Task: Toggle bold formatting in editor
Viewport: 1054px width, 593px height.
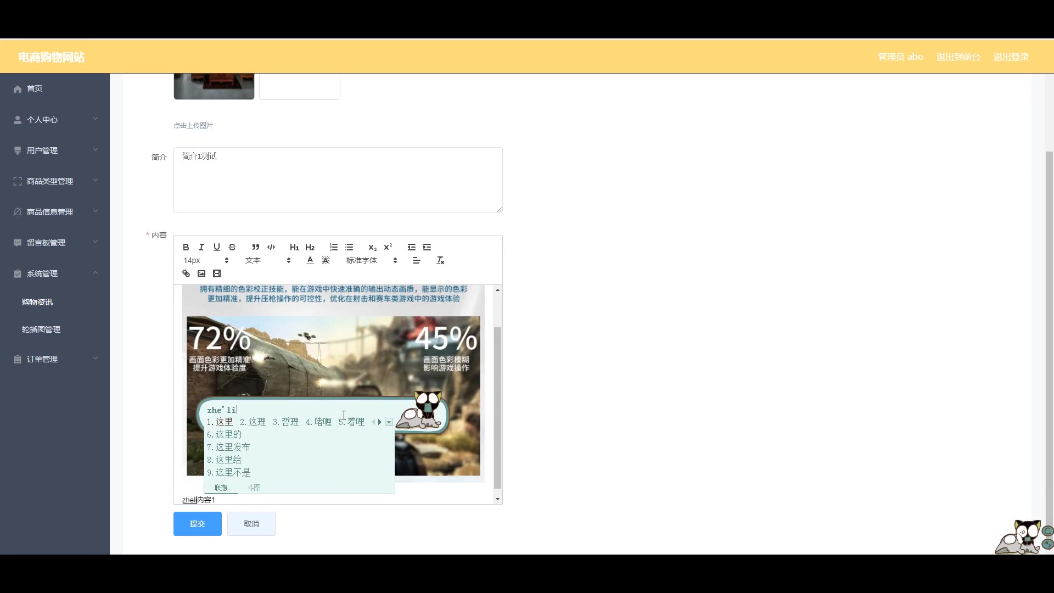Action: coord(186,247)
